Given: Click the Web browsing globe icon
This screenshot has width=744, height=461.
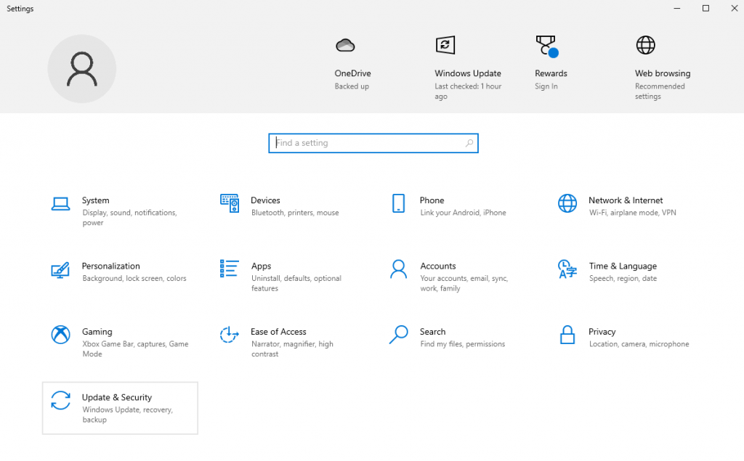Looking at the screenshot, I should click(645, 45).
